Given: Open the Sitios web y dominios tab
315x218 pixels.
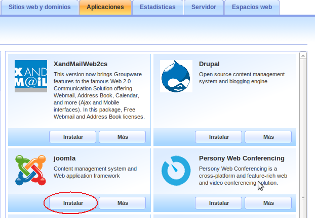Looking at the screenshot, I should pyautogui.click(x=40, y=7).
